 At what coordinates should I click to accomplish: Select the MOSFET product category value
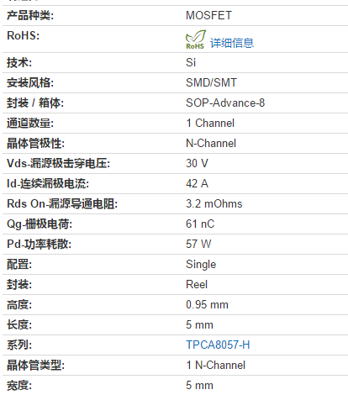pyautogui.click(x=209, y=15)
